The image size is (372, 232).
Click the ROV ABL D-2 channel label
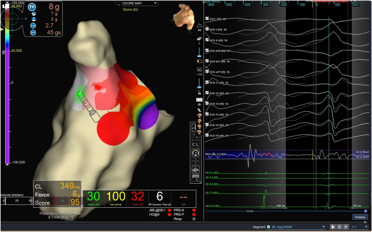(216, 154)
